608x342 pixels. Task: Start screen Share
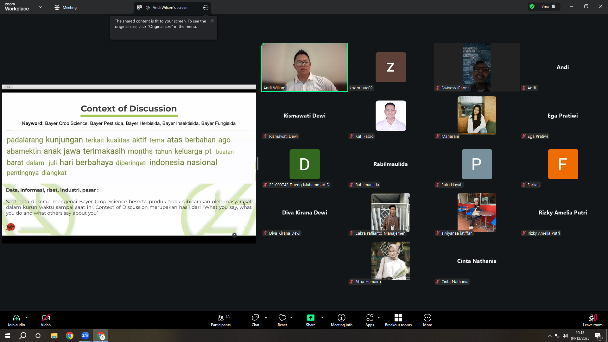(310, 320)
